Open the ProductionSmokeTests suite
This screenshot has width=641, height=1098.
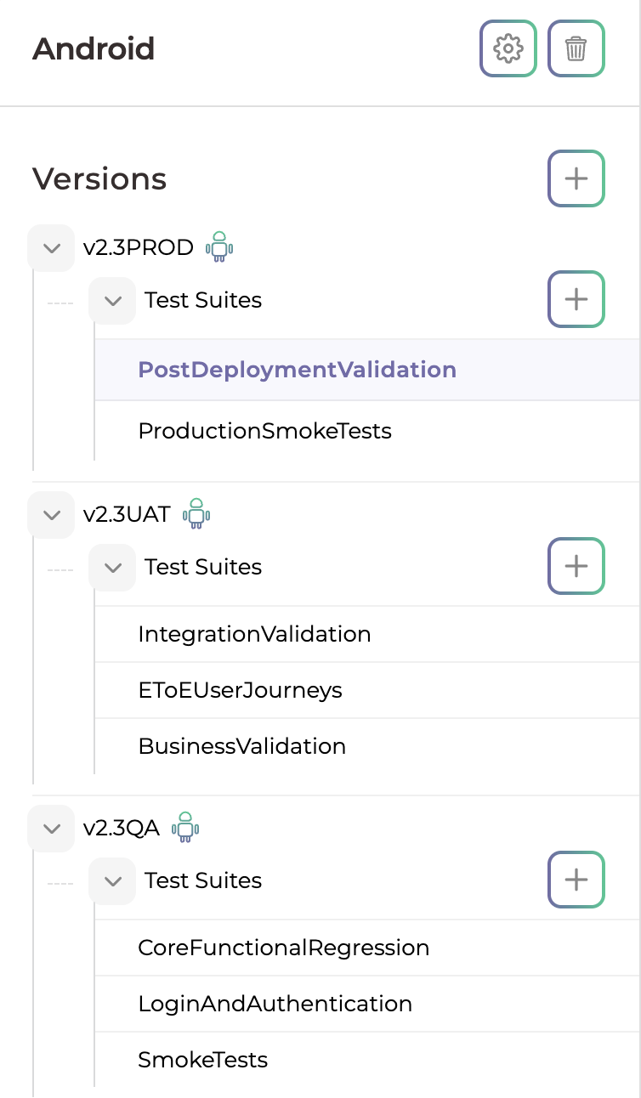pos(264,431)
